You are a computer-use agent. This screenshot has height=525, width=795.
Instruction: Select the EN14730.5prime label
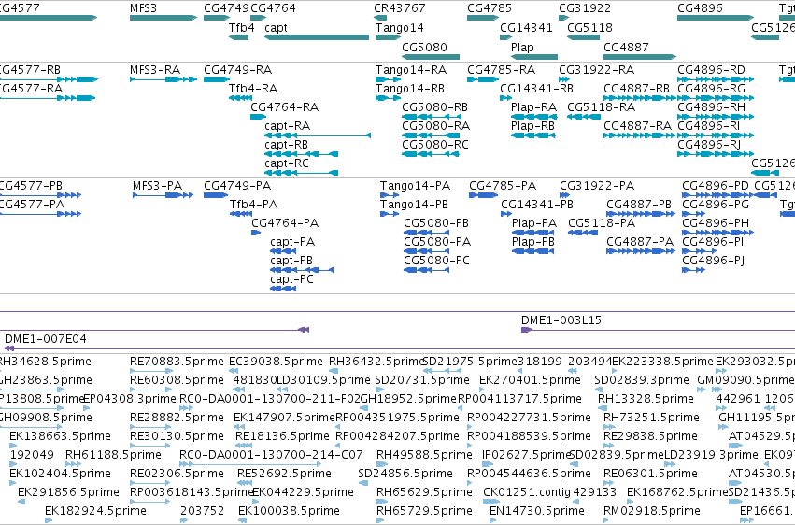pos(537,511)
